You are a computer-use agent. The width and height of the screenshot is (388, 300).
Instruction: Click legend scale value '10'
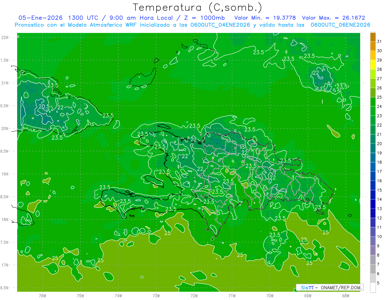(x=380, y=237)
